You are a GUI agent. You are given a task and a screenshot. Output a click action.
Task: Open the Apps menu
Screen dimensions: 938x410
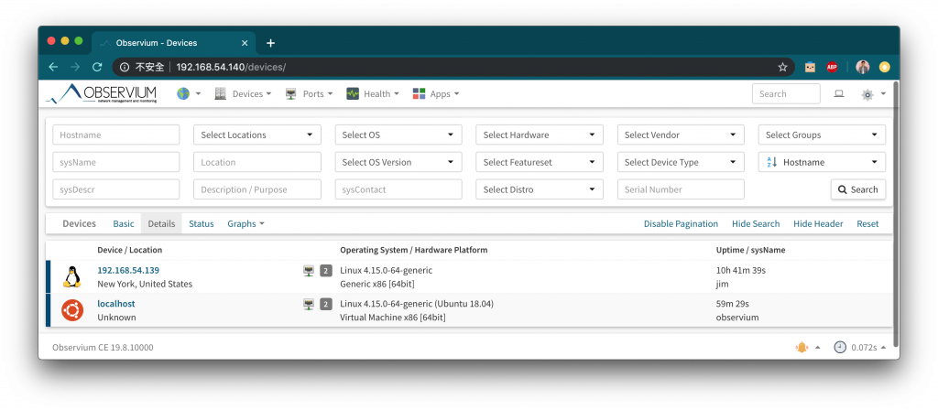436,94
